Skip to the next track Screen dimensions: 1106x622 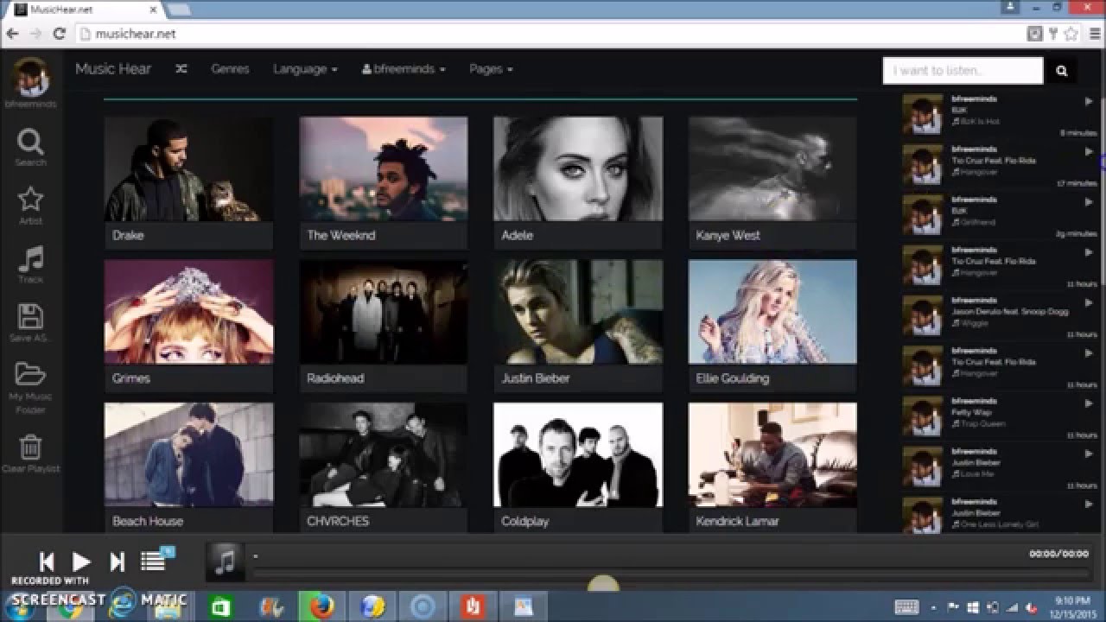[x=117, y=562]
